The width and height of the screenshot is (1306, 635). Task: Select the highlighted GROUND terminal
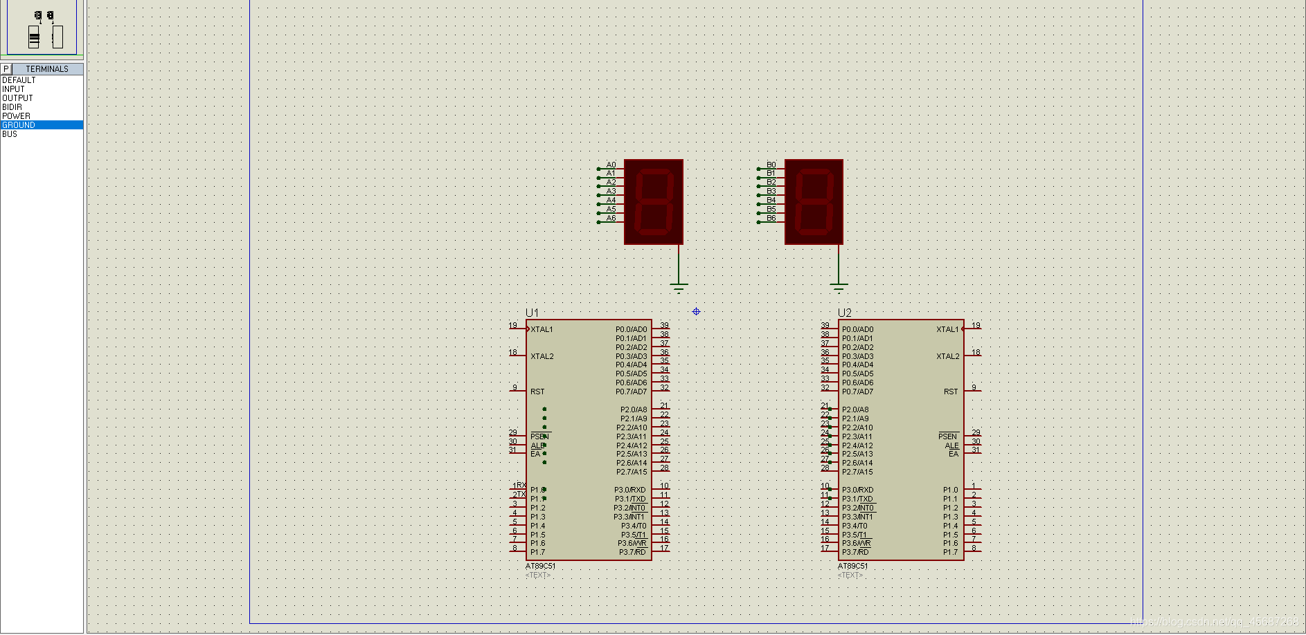[42, 125]
